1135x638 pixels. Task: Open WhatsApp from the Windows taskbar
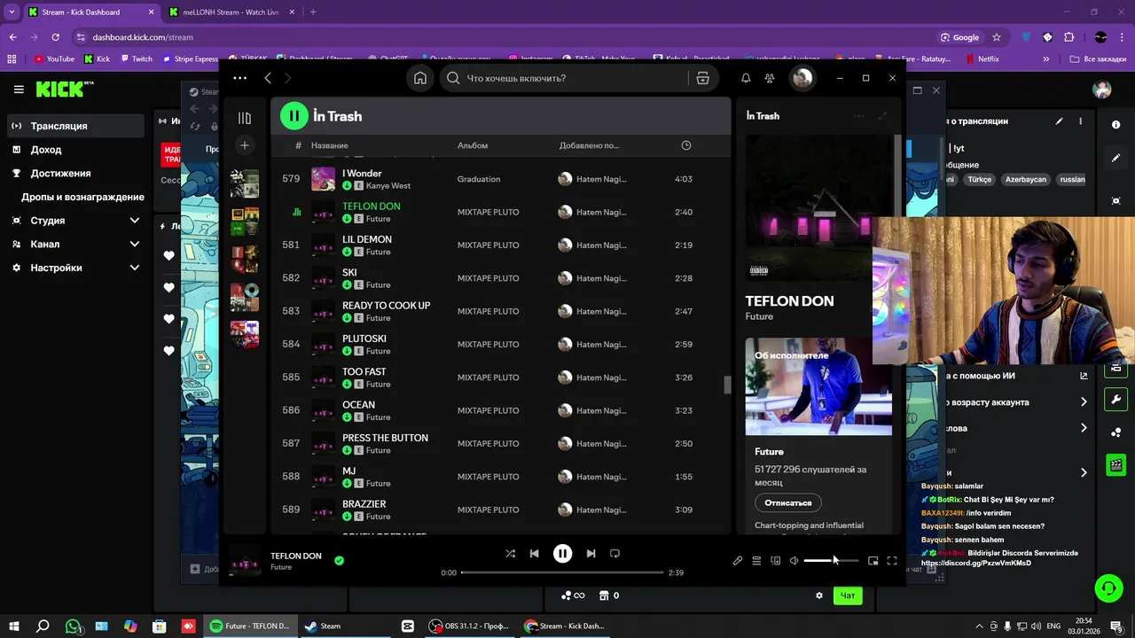coord(74,626)
